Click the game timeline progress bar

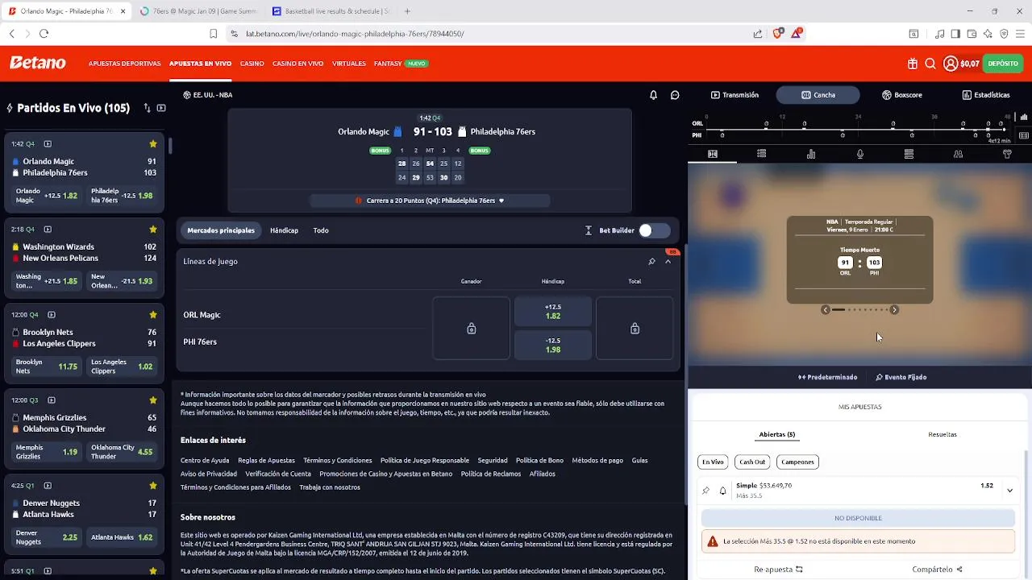857,129
